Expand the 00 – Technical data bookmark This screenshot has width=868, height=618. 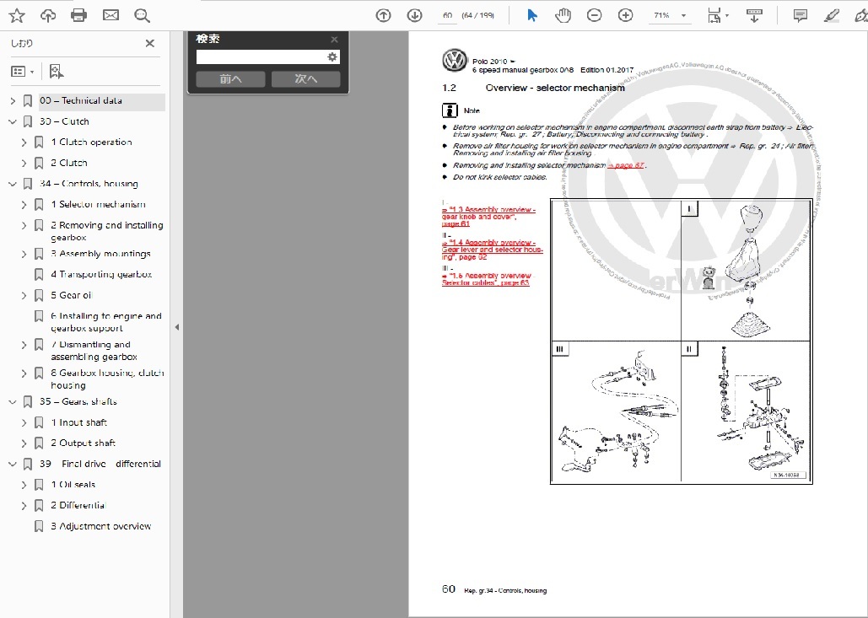13,100
